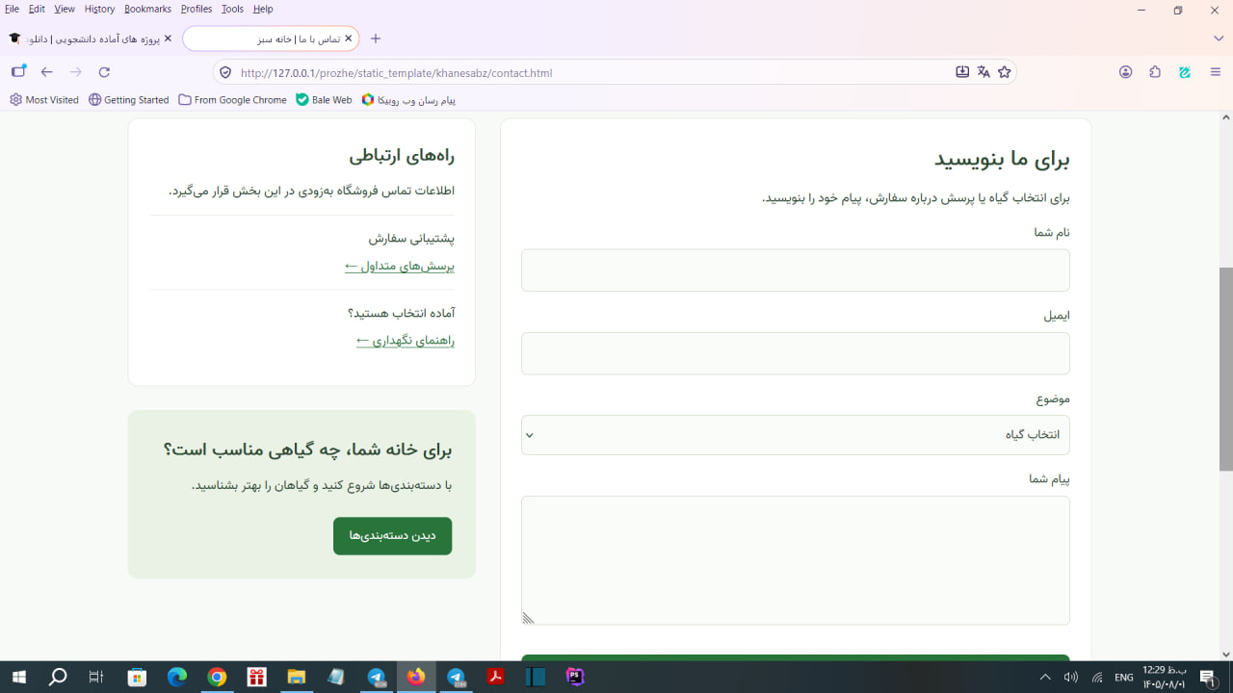Open the Tools menu
The image size is (1233, 693).
coord(232,9)
